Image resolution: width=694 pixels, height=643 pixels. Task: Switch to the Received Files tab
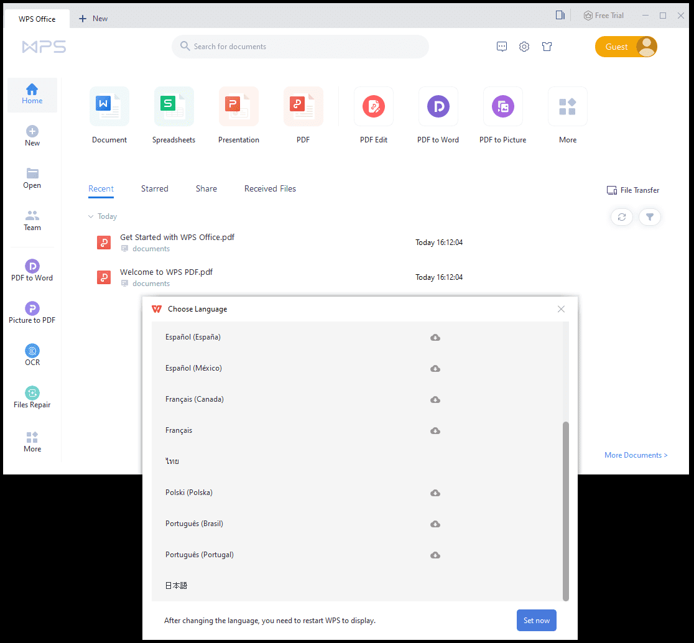point(270,188)
